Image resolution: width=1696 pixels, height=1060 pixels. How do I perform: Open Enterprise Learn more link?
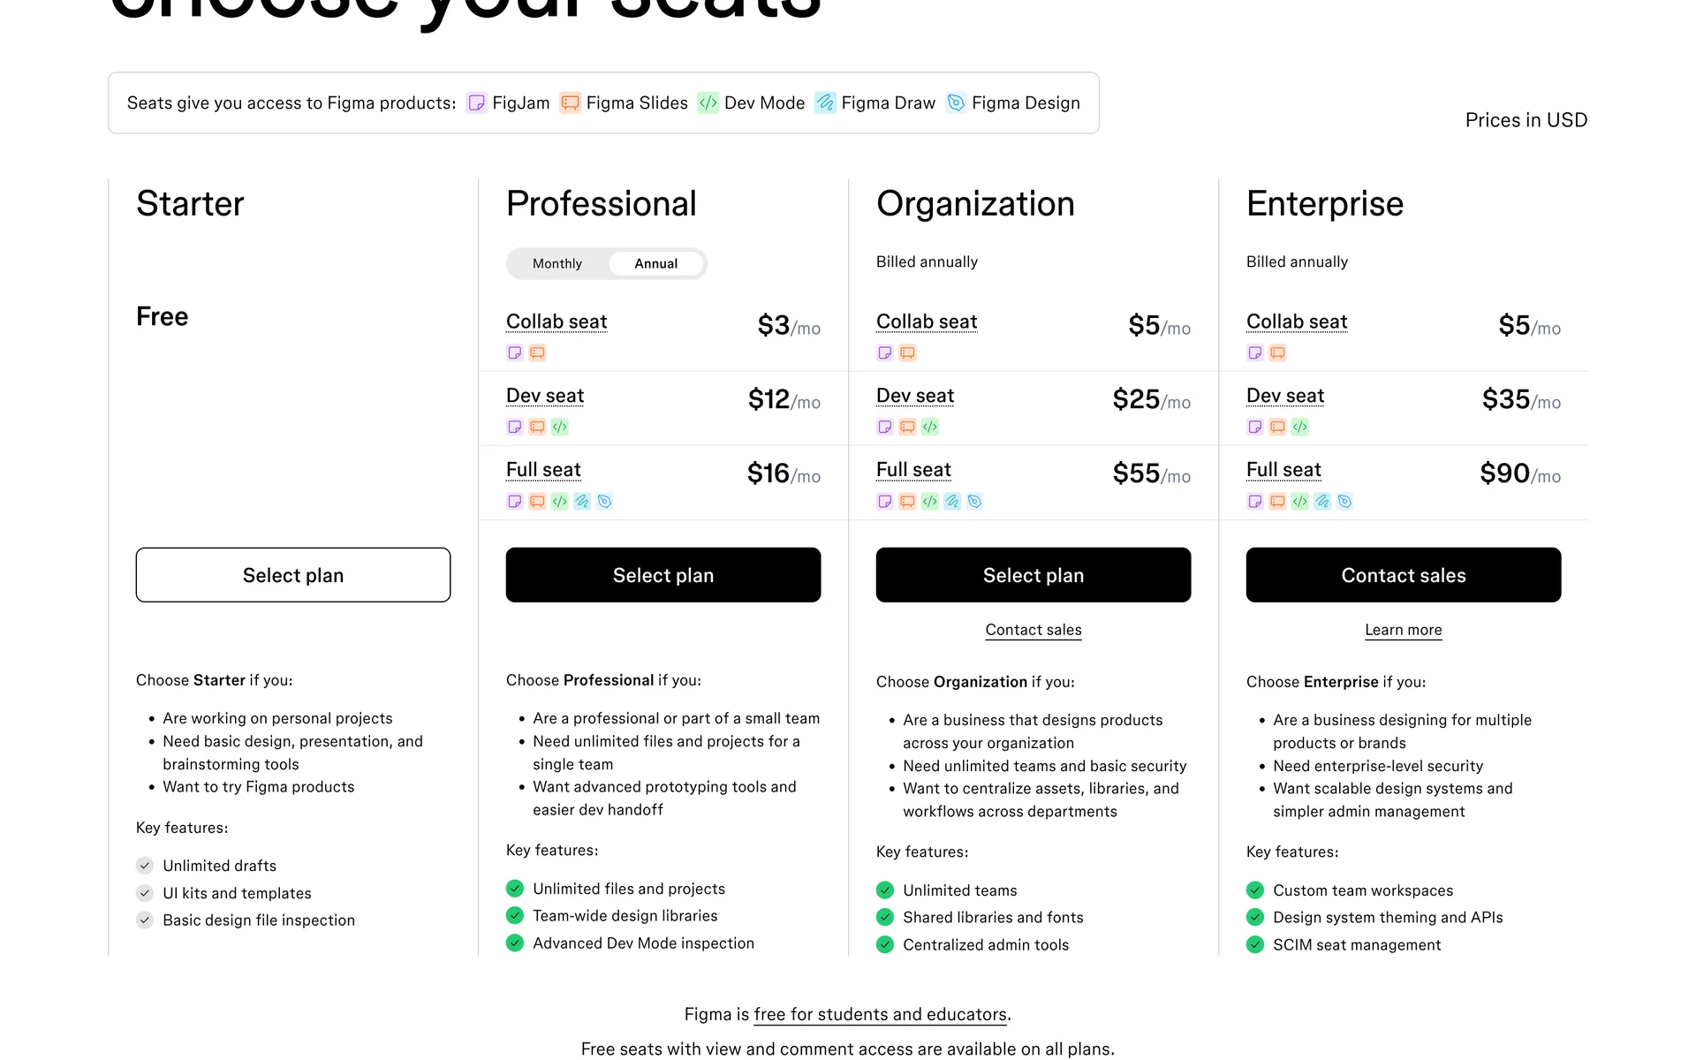[x=1404, y=630]
